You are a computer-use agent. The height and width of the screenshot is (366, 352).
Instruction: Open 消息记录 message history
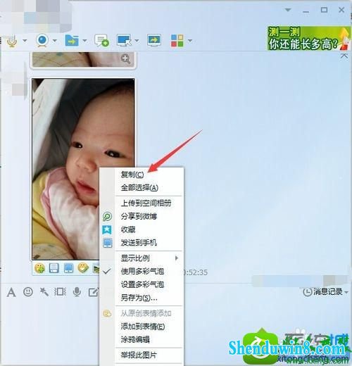(322, 292)
